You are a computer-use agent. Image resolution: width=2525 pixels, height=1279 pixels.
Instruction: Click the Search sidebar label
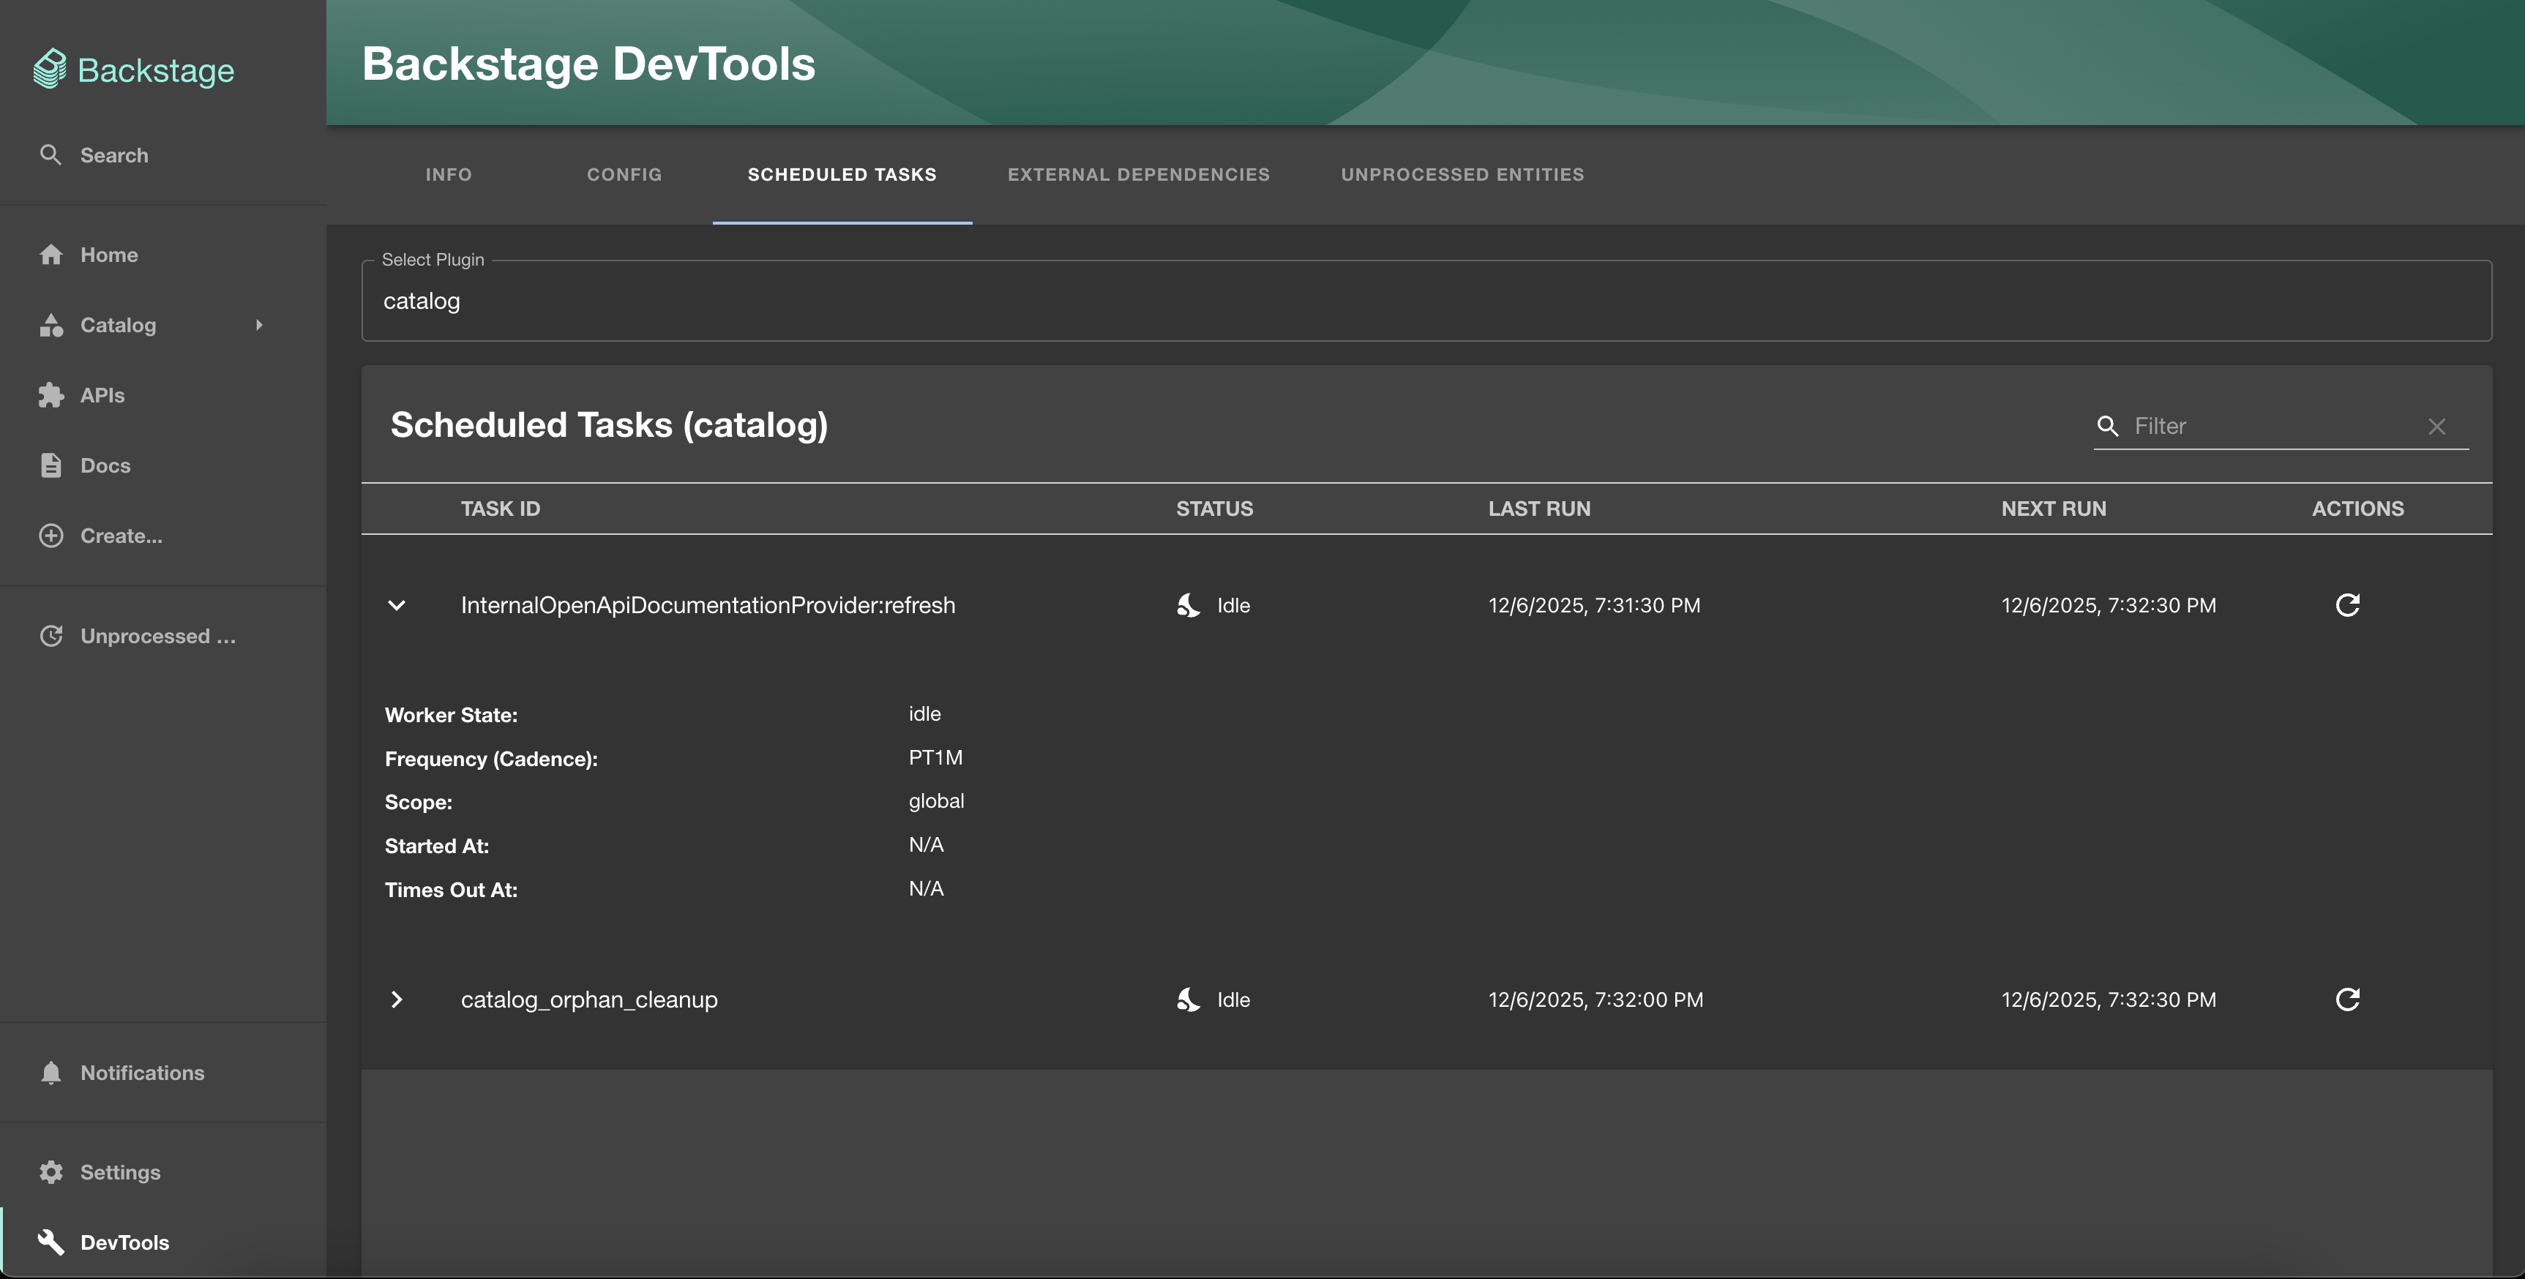pos(113,155)
